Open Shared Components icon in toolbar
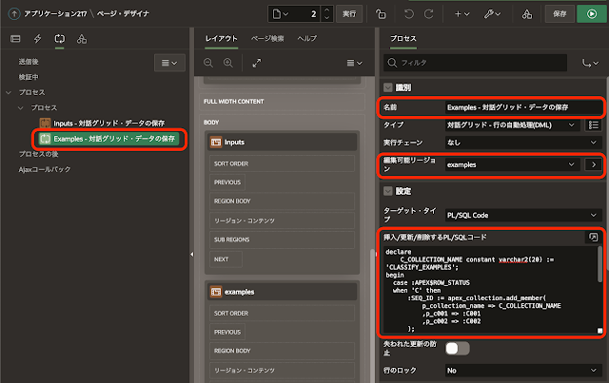The width and height of the screenshot is (609, 383). pyautogui.click(x=526, y=14)
